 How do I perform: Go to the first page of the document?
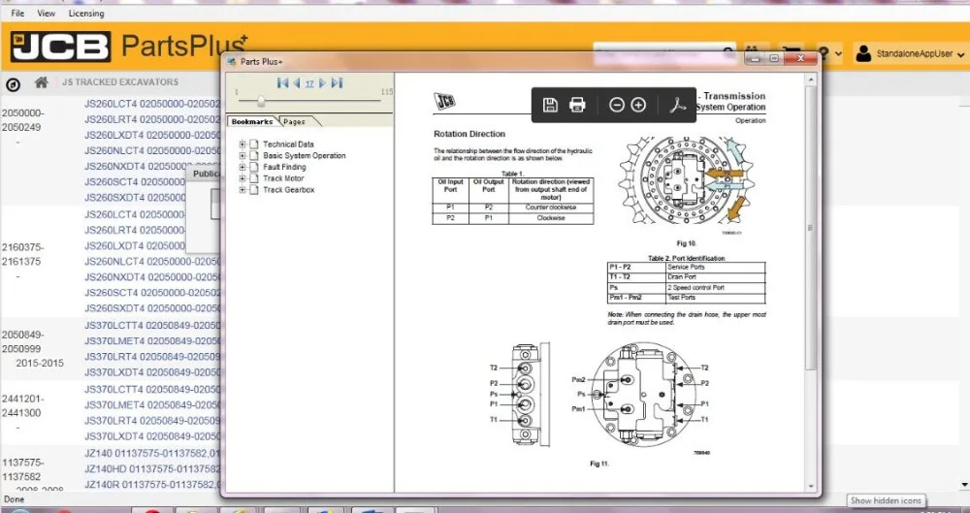(x=282, y=83)
